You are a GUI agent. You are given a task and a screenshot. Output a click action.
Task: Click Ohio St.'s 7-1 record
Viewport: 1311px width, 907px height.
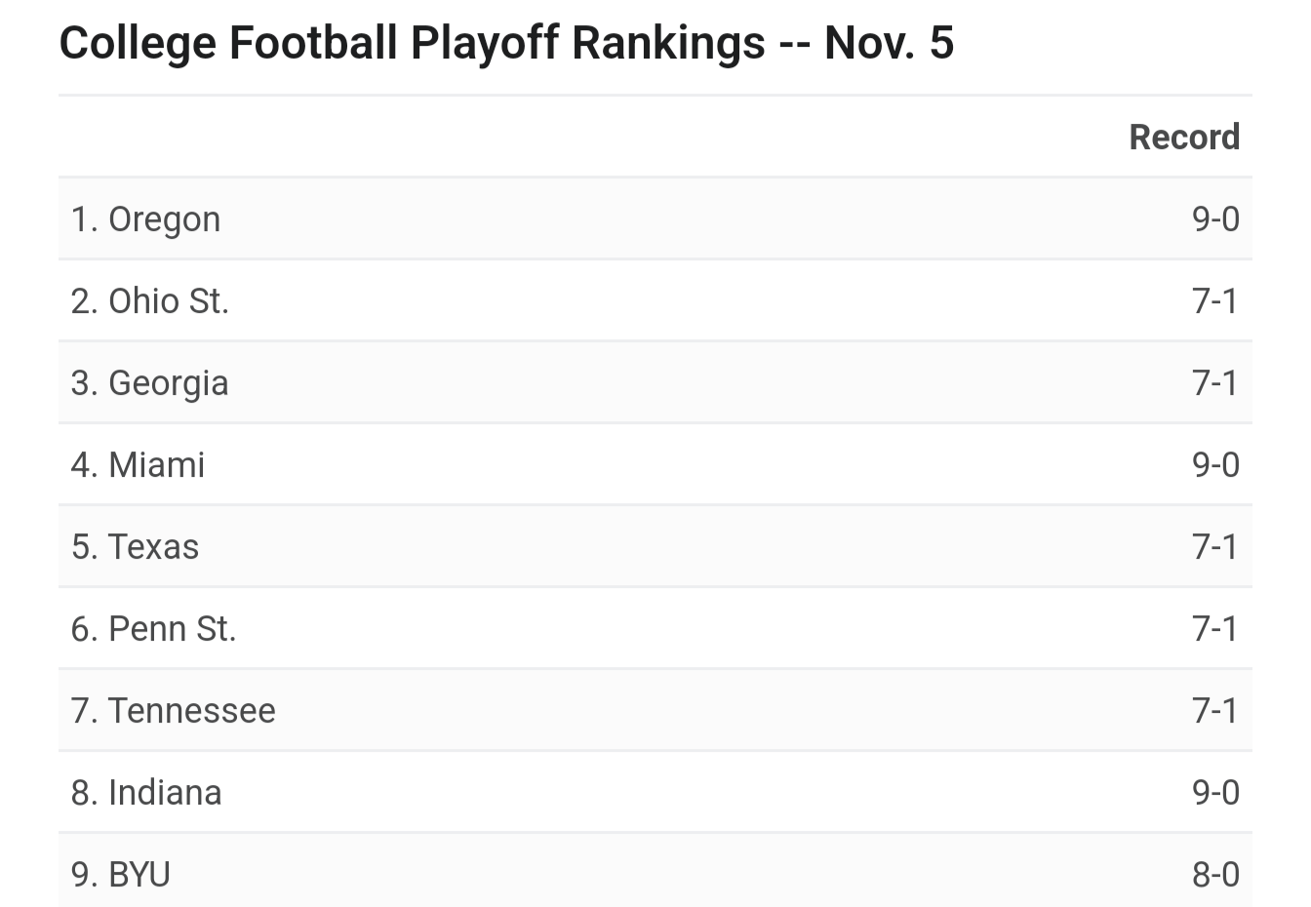pos(1215,300)
